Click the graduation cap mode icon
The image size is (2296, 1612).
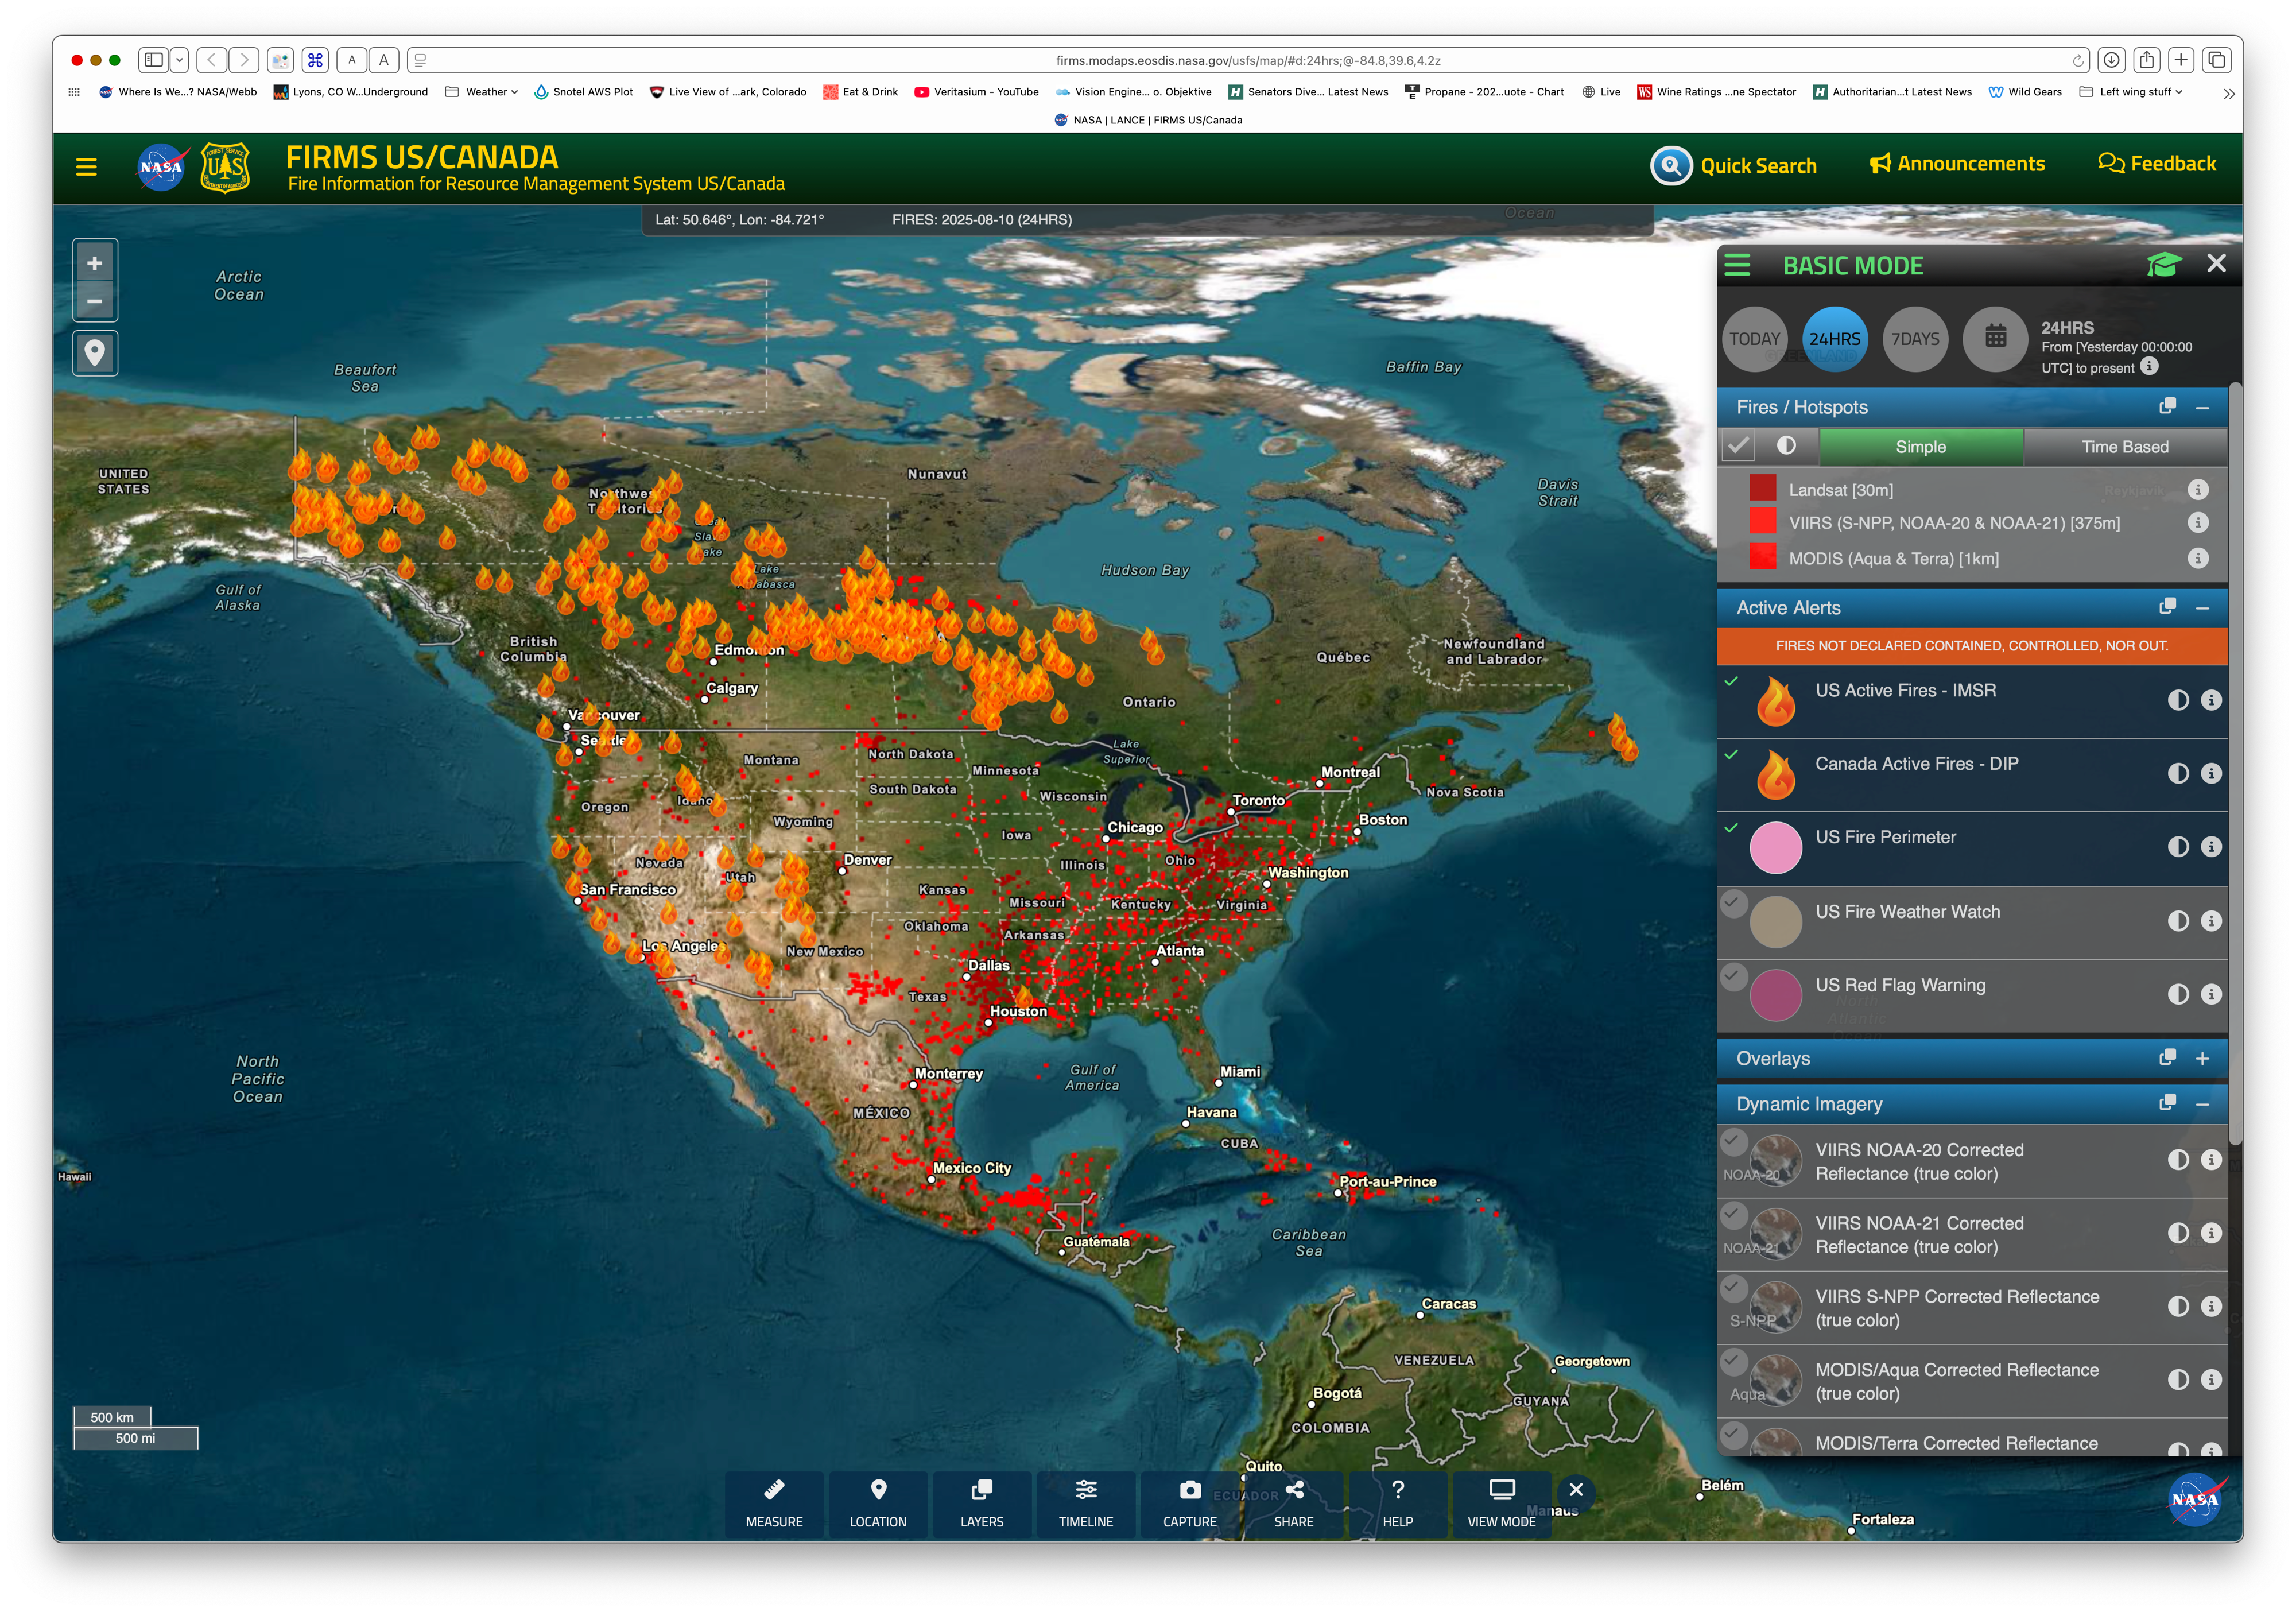pyautogui.click(x=2164, y=265)
